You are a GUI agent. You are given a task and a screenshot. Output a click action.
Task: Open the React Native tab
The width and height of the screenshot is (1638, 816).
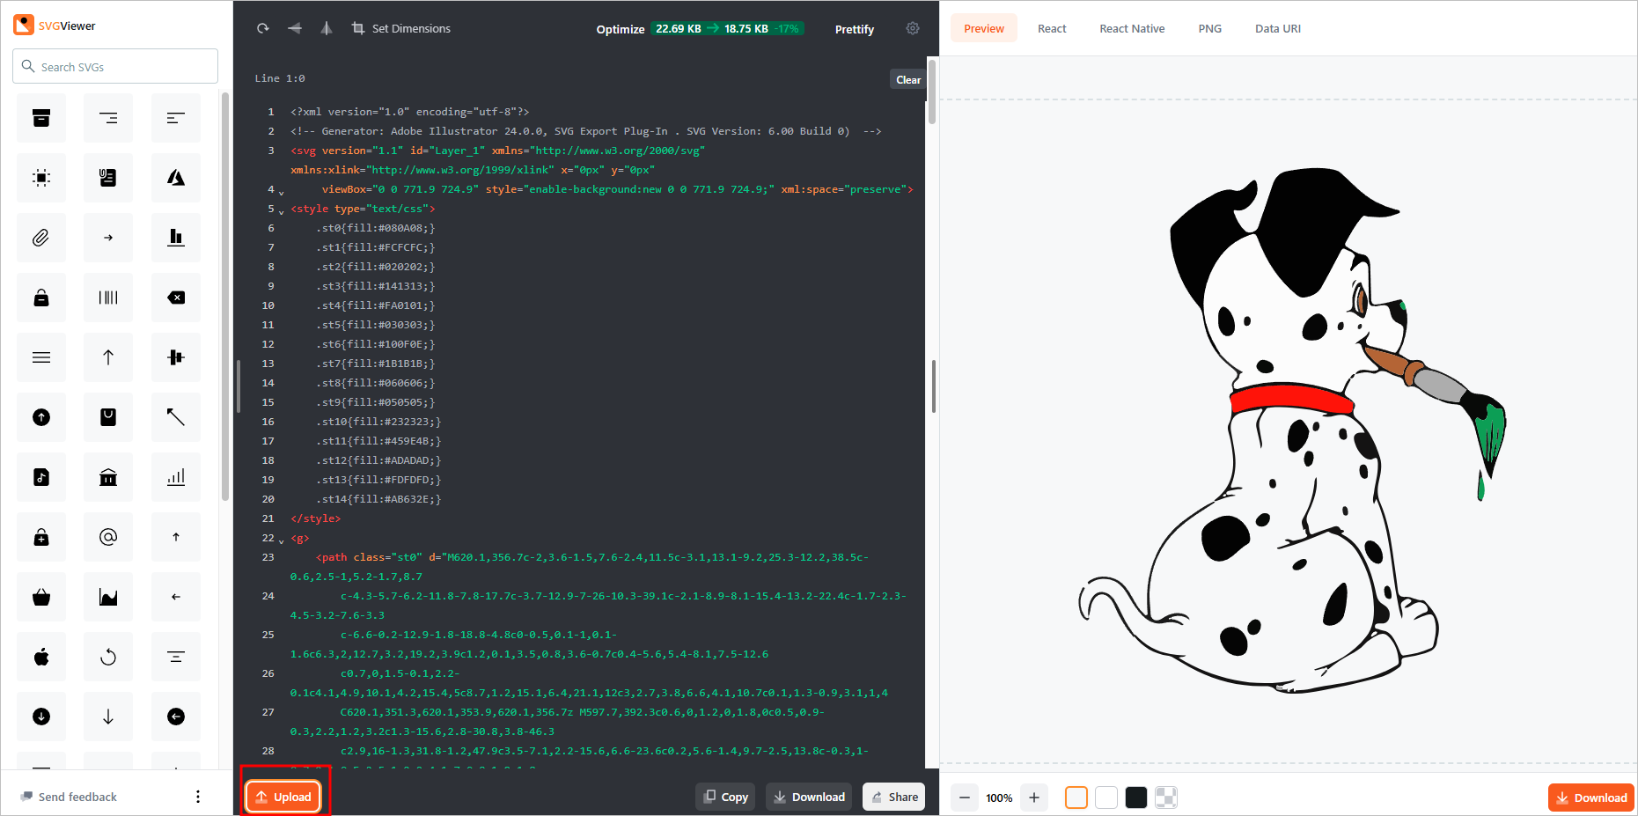[x=1132, y=28]
